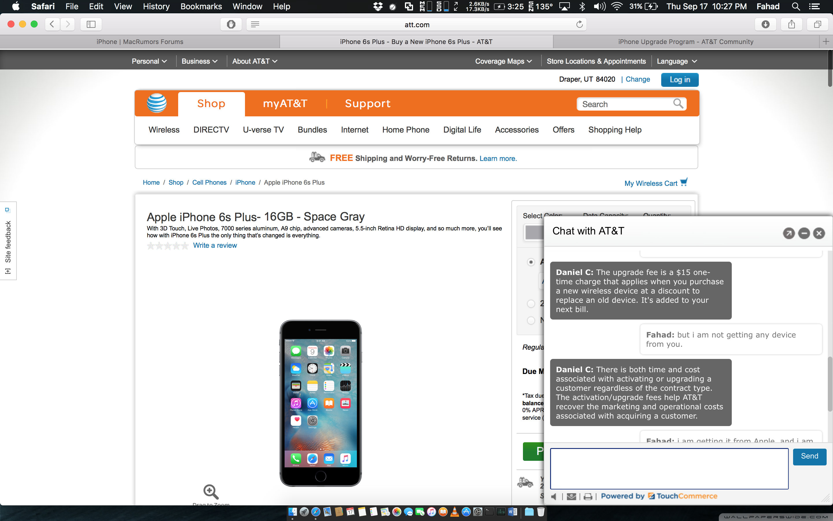The image size is (833, 521).
Task: Click Safari's forward navigation arrow
Action: (67, 24)
